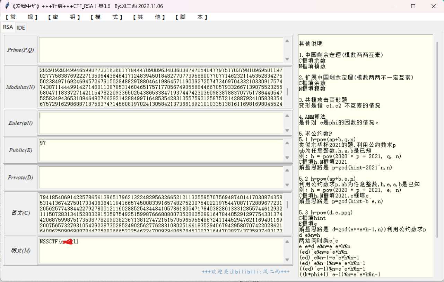Click the 5.求公约数P line
444x282 pixels.
click(x=315, y=134)
